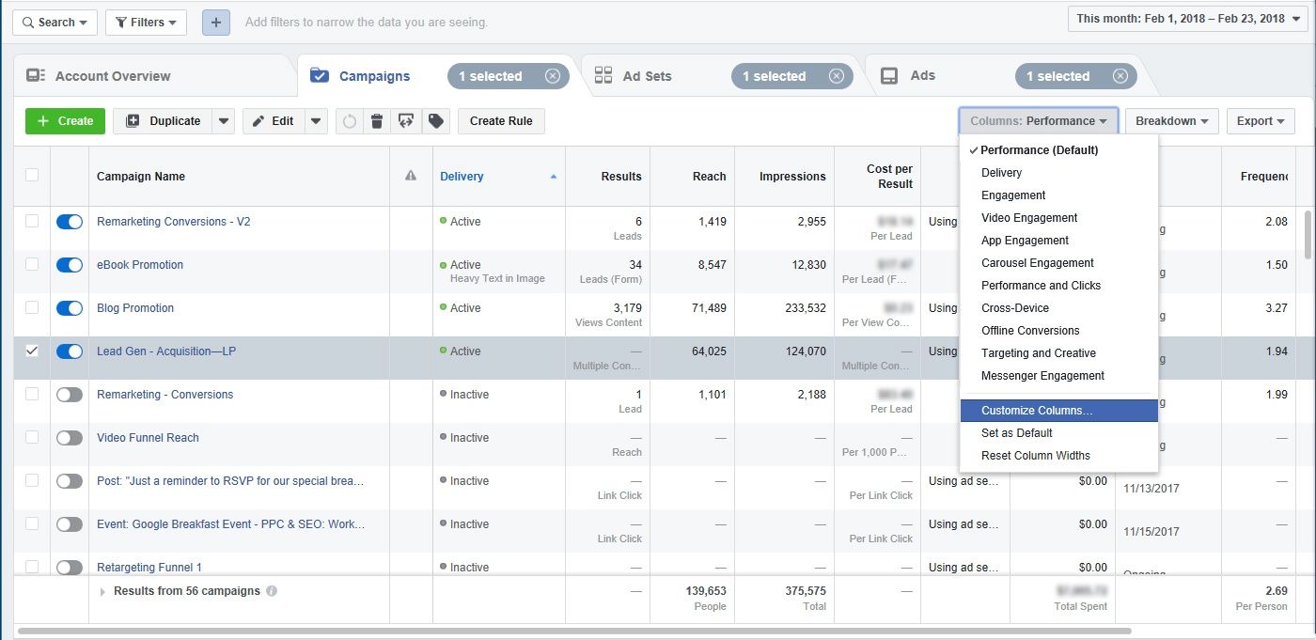Screen dimensions: 1316x640
Task: Click the green Create button
Action: point(64,120)
